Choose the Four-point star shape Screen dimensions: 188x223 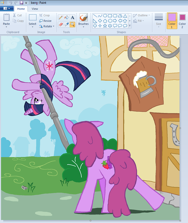pos(100,26)
